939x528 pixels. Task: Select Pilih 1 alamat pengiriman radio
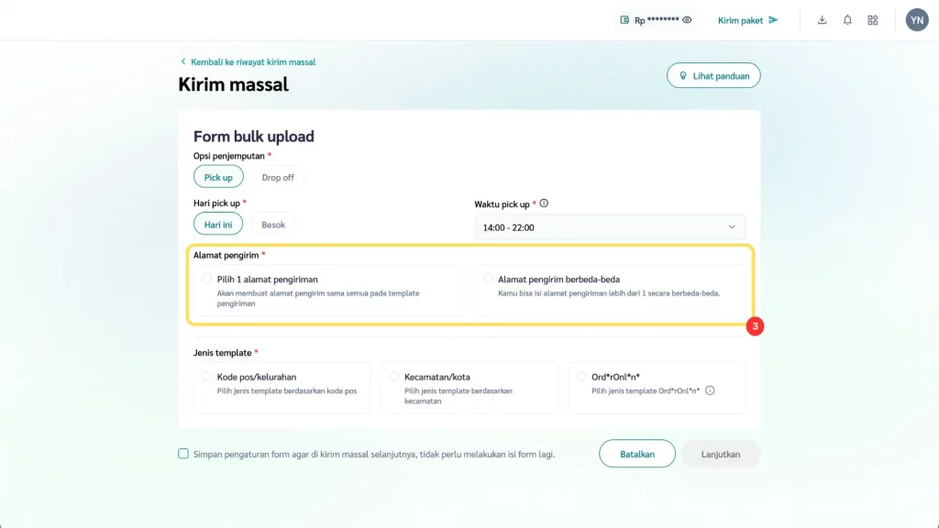pyautogui.click(x=207, y=279)
